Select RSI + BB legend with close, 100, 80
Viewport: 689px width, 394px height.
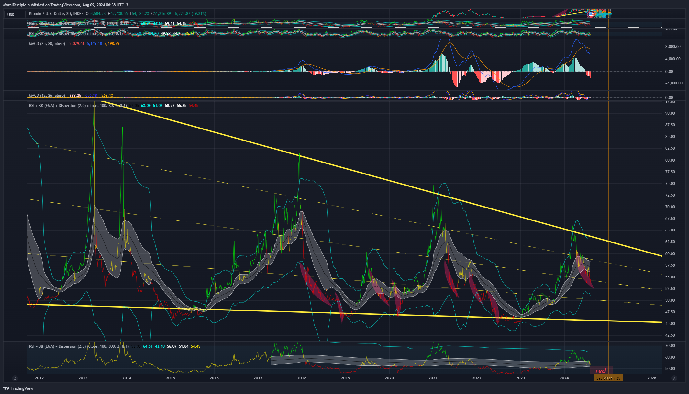pos(78,106)
